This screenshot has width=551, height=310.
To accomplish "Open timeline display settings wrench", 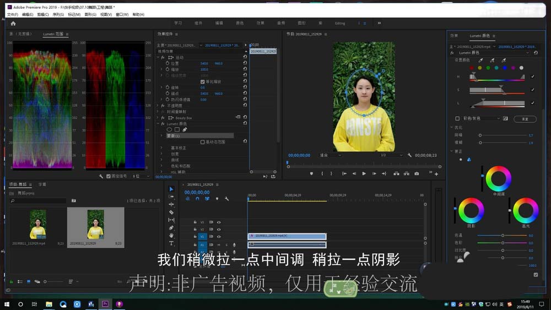I will tap(226, 199).
